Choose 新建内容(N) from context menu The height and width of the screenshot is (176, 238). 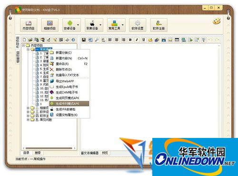(x=69, y=58)
